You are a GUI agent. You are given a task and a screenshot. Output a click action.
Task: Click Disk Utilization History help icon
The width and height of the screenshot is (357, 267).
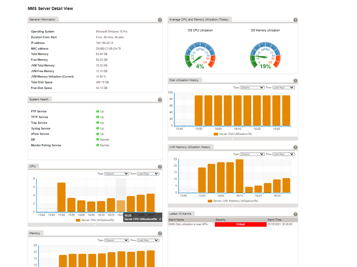coord(295,81)
